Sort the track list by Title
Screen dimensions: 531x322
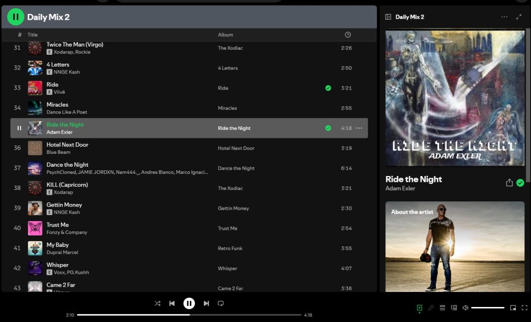(x=33, y=35)
